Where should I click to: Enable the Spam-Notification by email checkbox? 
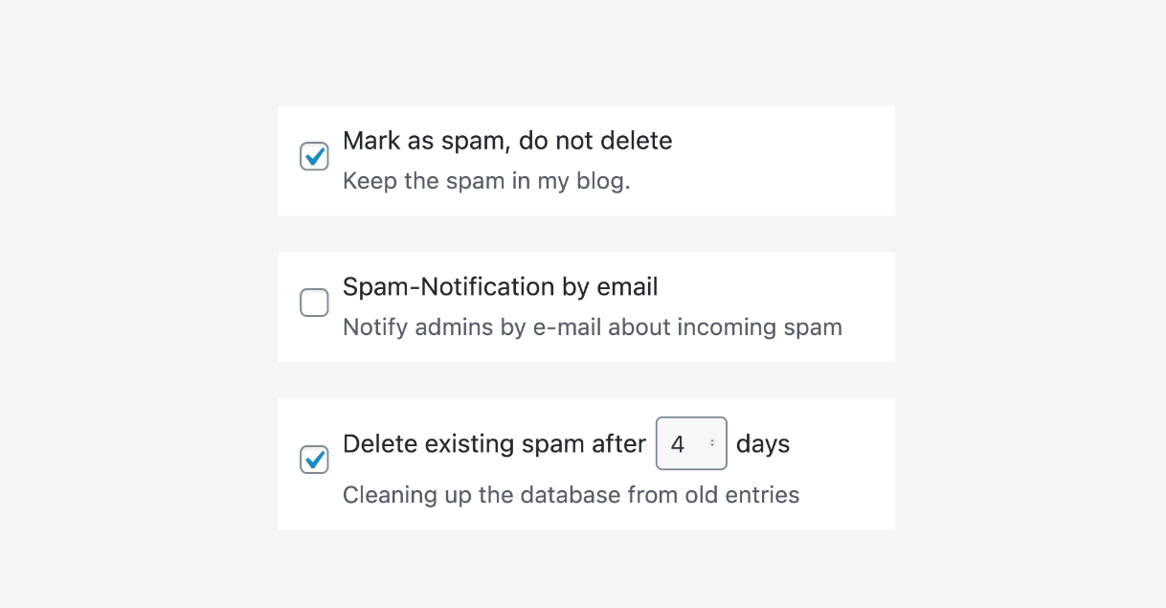point(314,303)
